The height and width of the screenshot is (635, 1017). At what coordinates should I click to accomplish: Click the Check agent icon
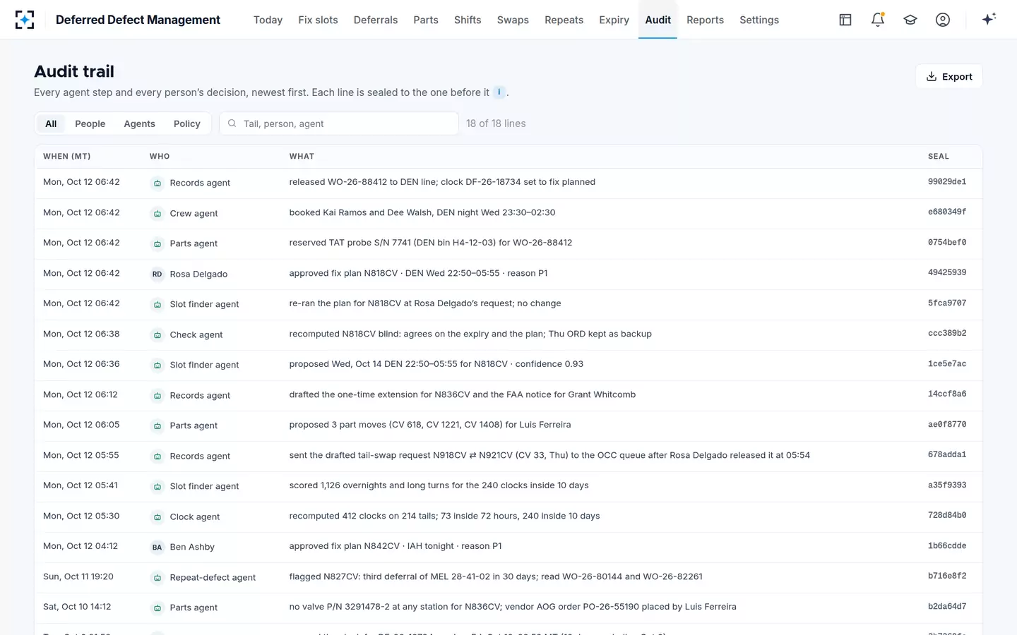(x=157, y=334)
